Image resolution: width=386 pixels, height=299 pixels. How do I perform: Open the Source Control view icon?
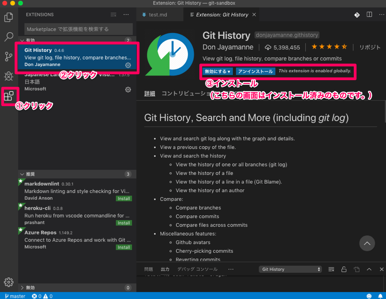click(x=9, y=56)
